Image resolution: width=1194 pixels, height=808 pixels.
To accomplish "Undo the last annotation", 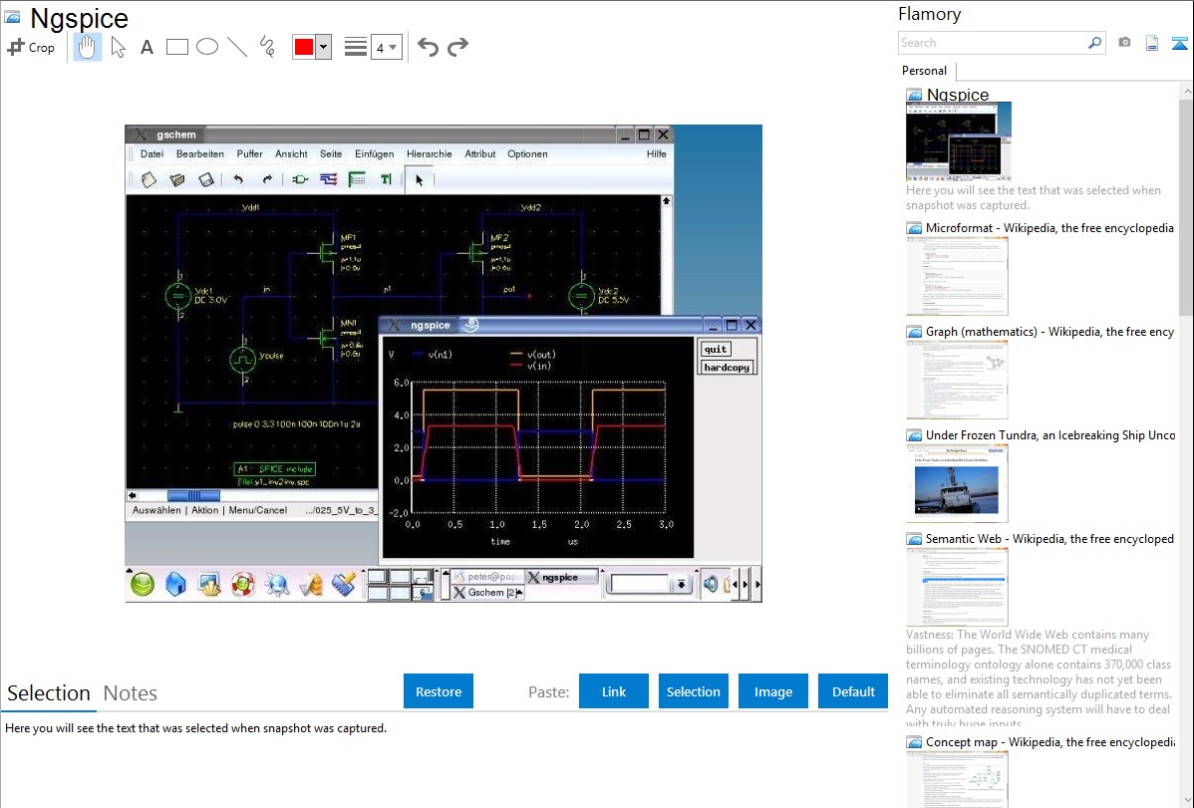I will click(428, 47).
